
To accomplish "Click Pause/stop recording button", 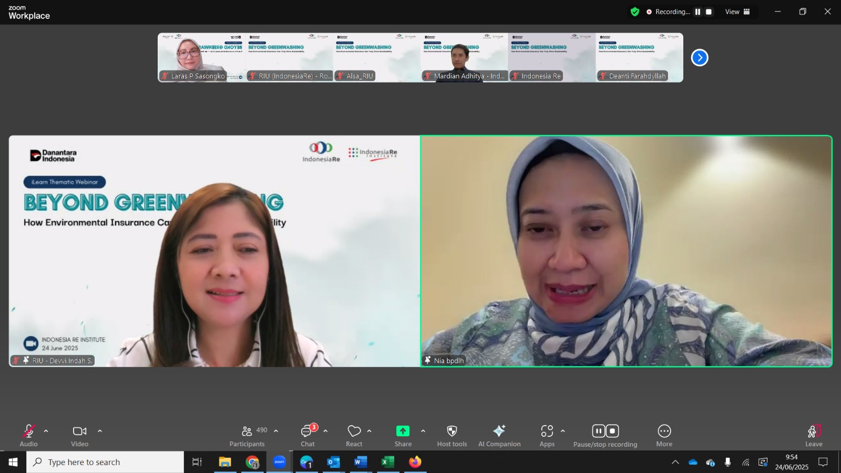I will tap(606, 436).
